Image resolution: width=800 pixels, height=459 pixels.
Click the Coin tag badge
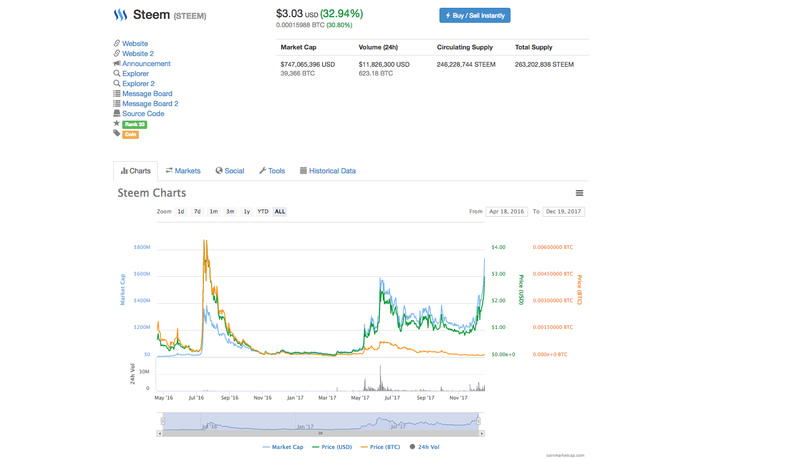point(131,134)
